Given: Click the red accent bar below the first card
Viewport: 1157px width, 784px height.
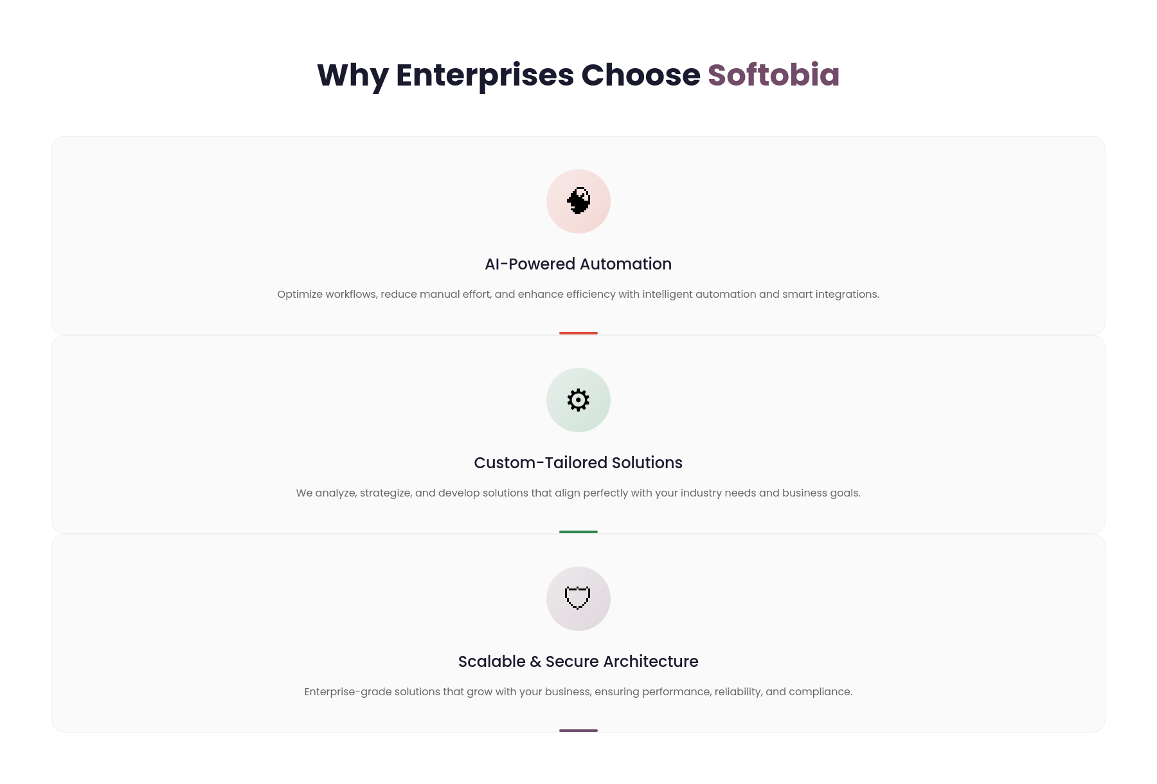Looking at the screenshot, I should tap(578, 333).
